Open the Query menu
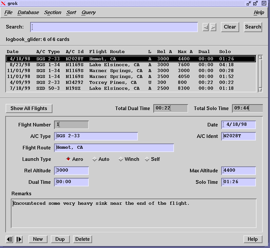This screenshot has height=248, width=270. (88, 12)
